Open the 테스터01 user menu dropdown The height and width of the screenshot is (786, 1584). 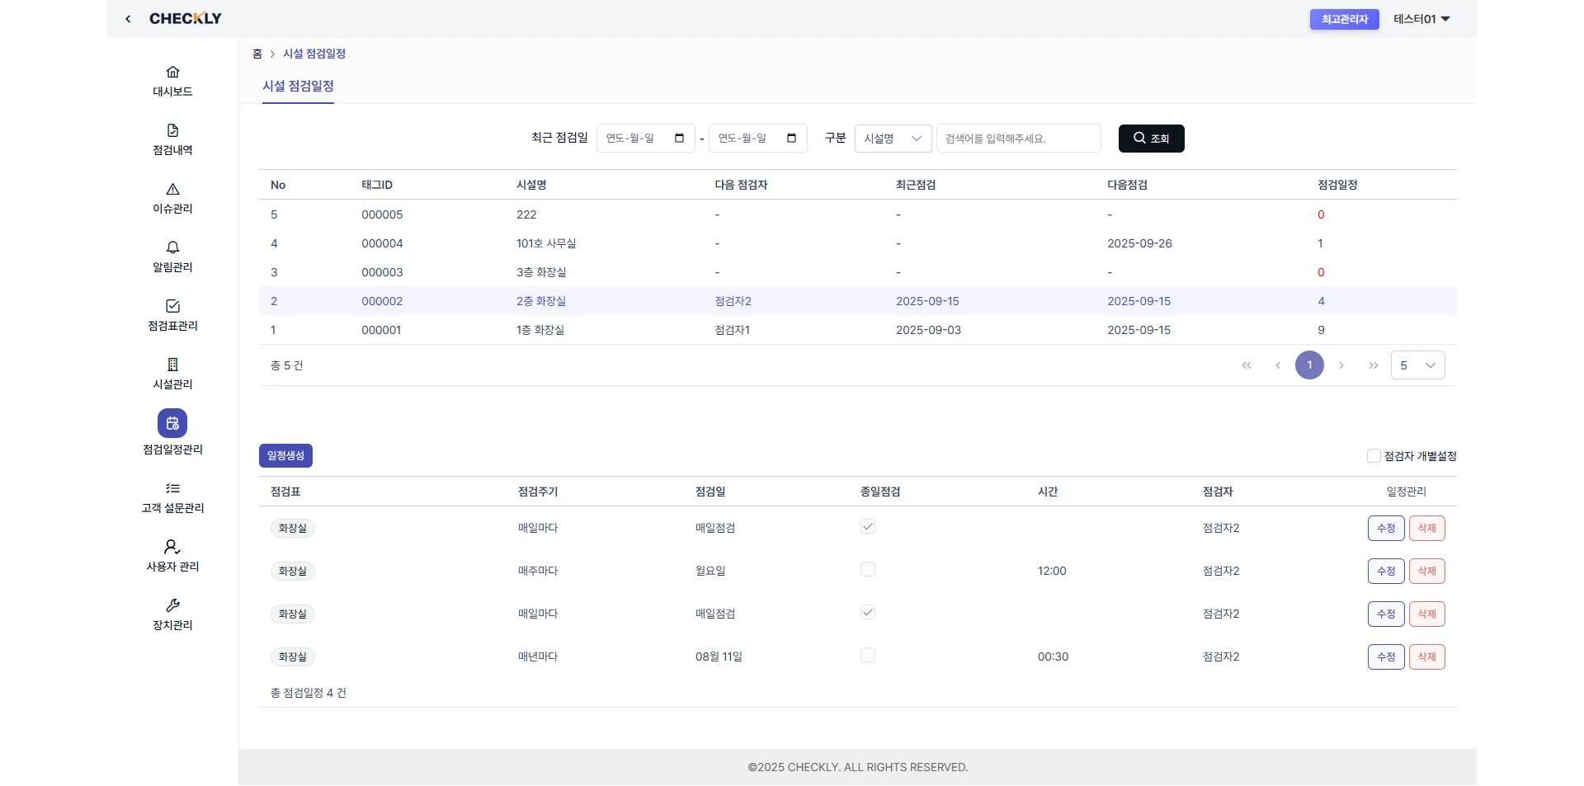[x=1421, y=19]
